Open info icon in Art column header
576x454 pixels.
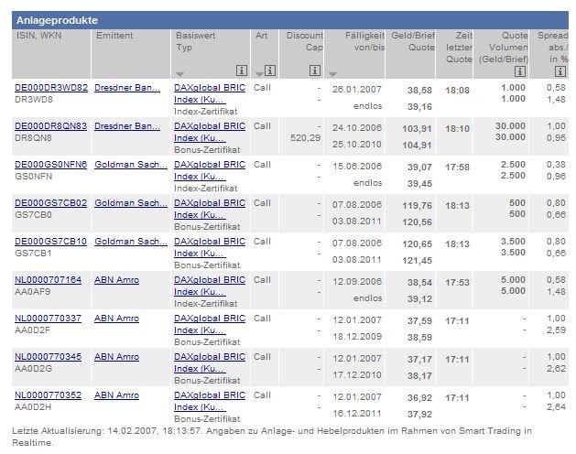point(270,70)
